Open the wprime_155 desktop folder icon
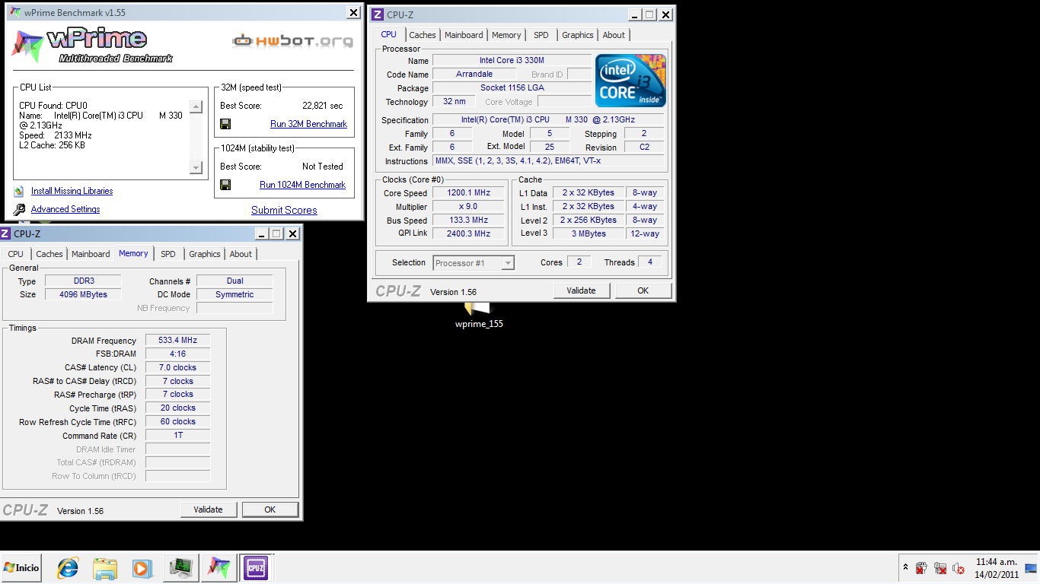The image size is (1040, 584). pyautogui.click(x=479, y=310)
